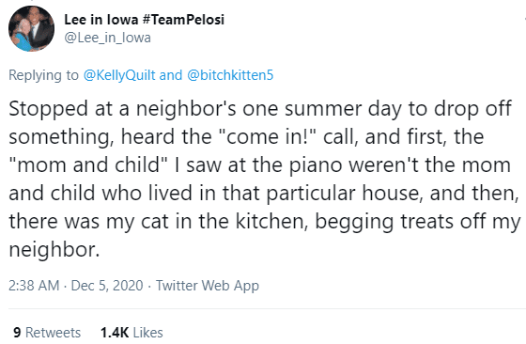
Task: Click the word 'and' between the mentions
Action: coord(171,75)
